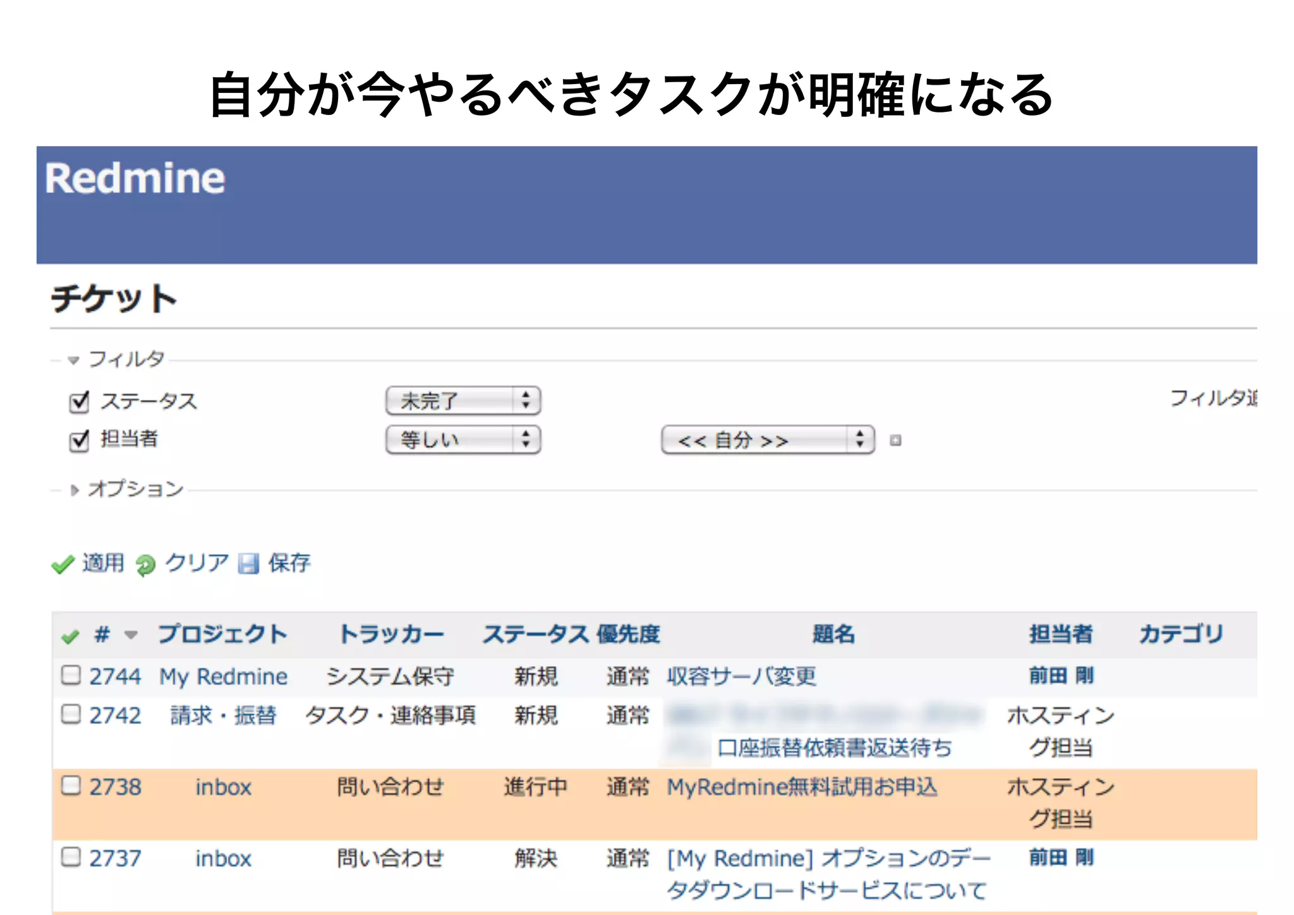Click the floppy disk Save icon

[248, 564]
